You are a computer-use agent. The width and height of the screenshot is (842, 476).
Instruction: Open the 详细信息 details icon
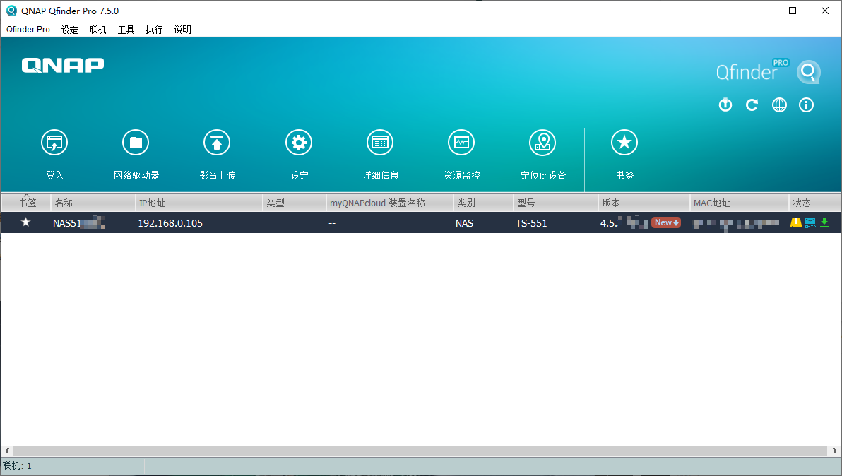pos(380,143)
